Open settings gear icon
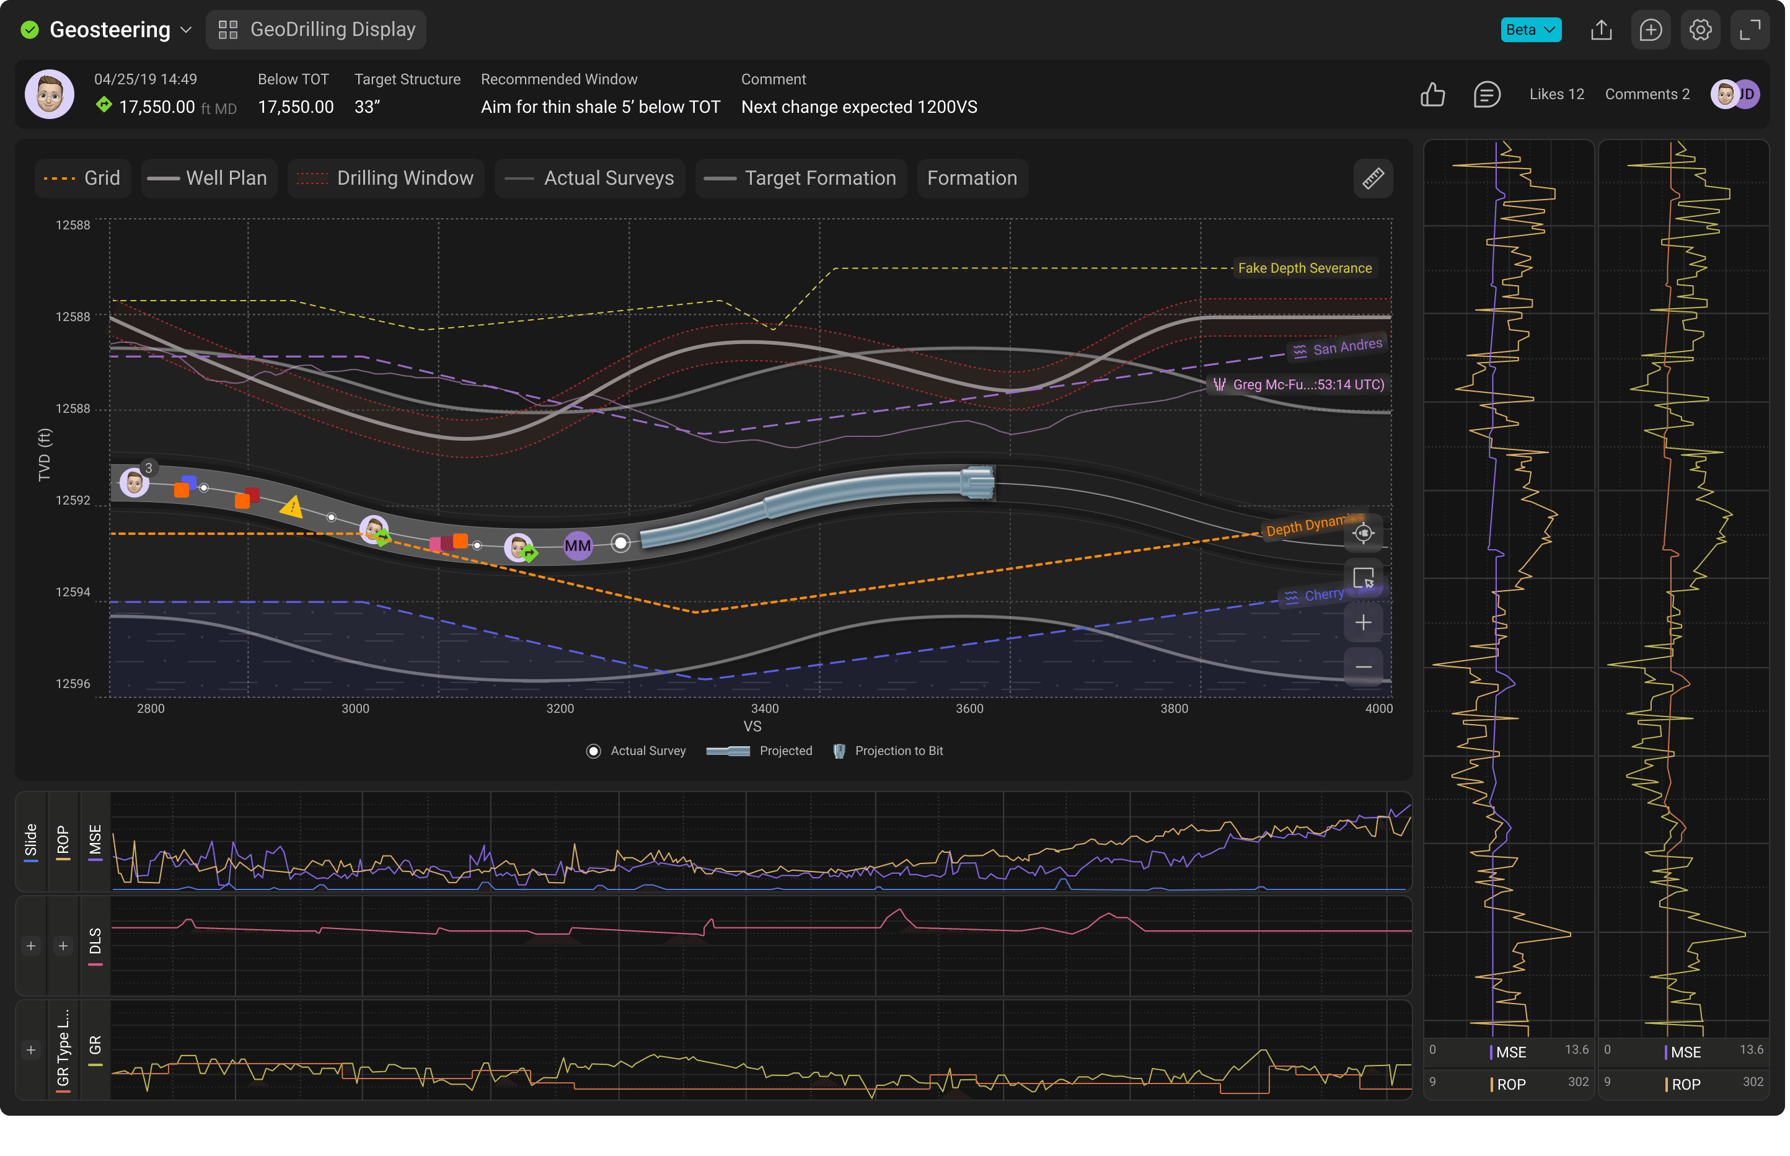This screenshot has width=1790, height=1156. [x=1700, y=30]
